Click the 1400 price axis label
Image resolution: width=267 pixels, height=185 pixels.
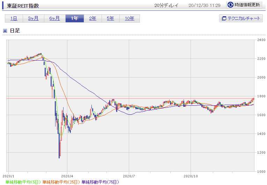click(x=261, y=134)
